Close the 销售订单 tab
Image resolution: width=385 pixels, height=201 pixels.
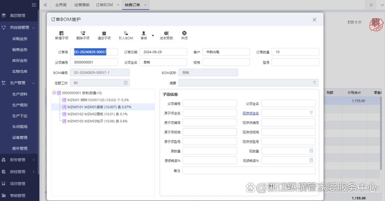tap(145, 4)
